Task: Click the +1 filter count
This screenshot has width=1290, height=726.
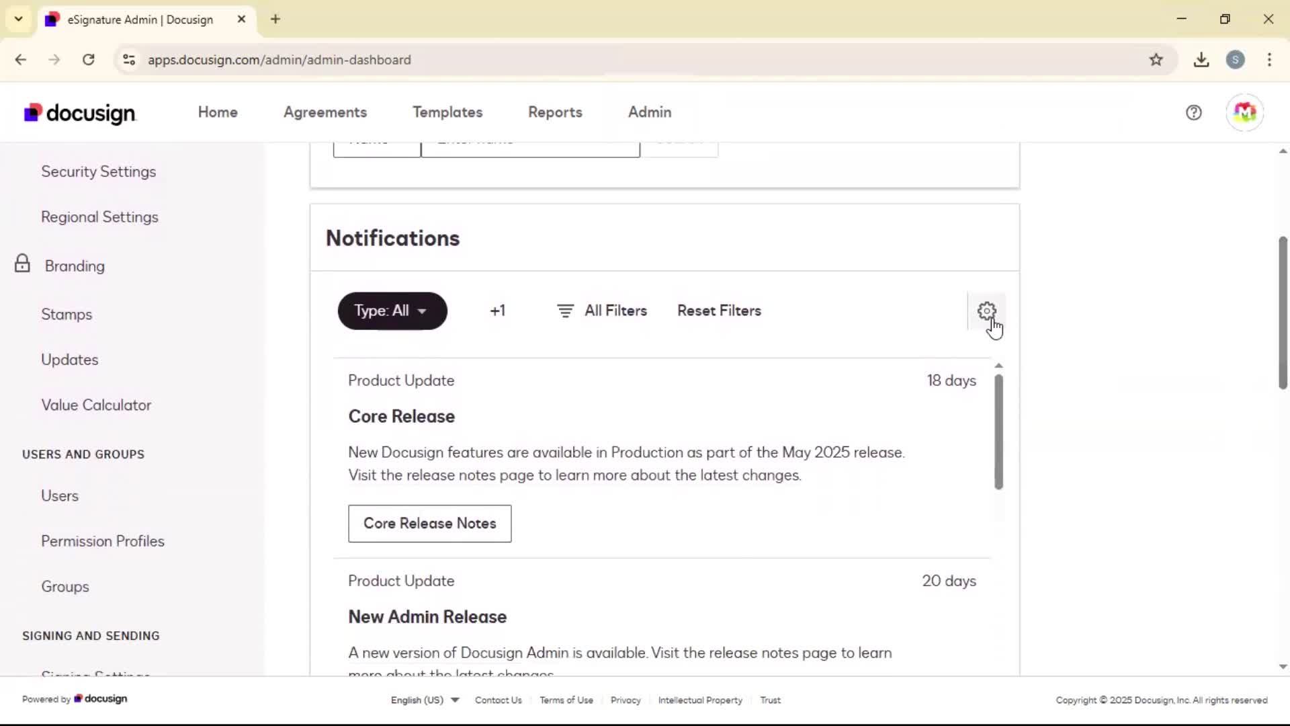Action: 497,311
